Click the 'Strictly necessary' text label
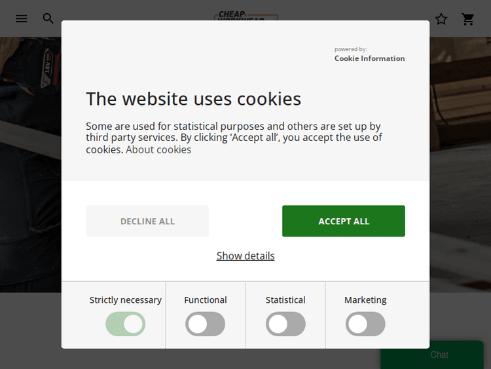Screen dimensions: 491x369 (126, 300)
